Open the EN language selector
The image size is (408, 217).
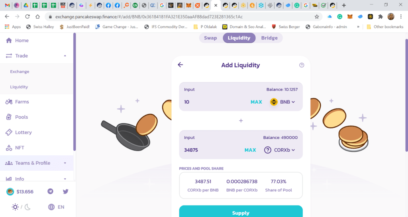tap(56, 207)
